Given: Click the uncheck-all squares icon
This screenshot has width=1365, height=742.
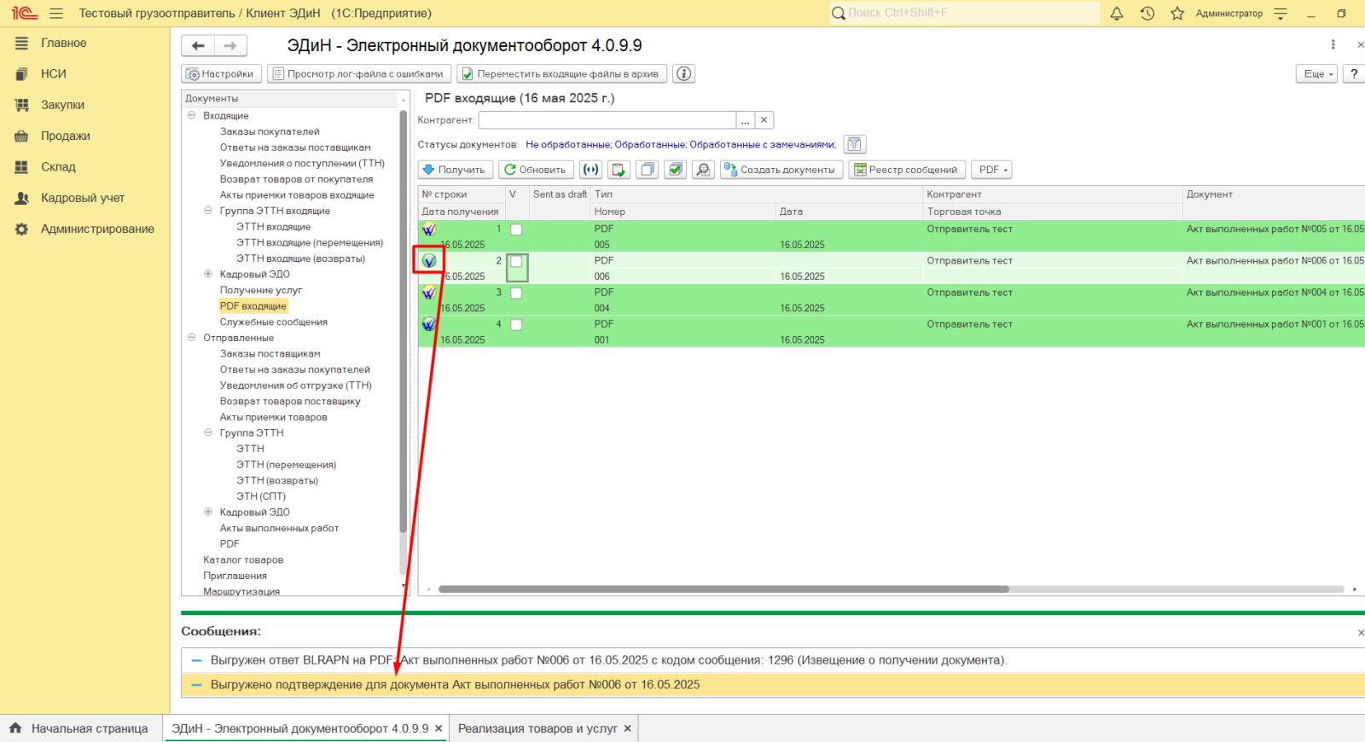Looking at the screenshot, I should [x=648, y=170].
